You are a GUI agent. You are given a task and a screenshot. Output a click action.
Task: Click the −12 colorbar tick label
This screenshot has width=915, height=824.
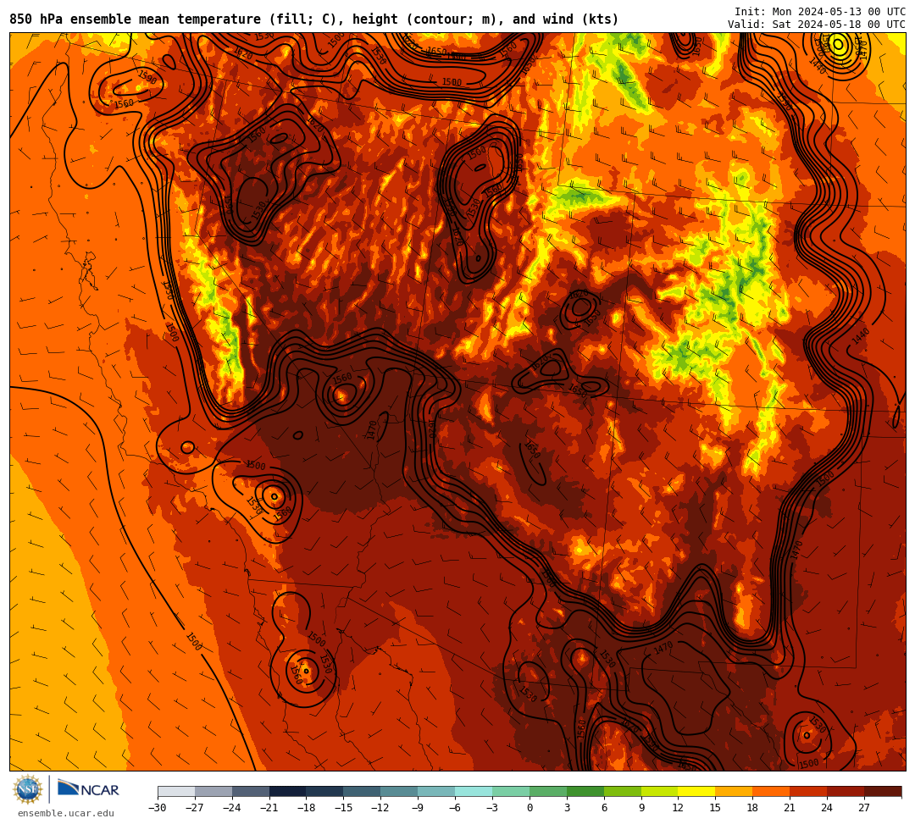381,808
